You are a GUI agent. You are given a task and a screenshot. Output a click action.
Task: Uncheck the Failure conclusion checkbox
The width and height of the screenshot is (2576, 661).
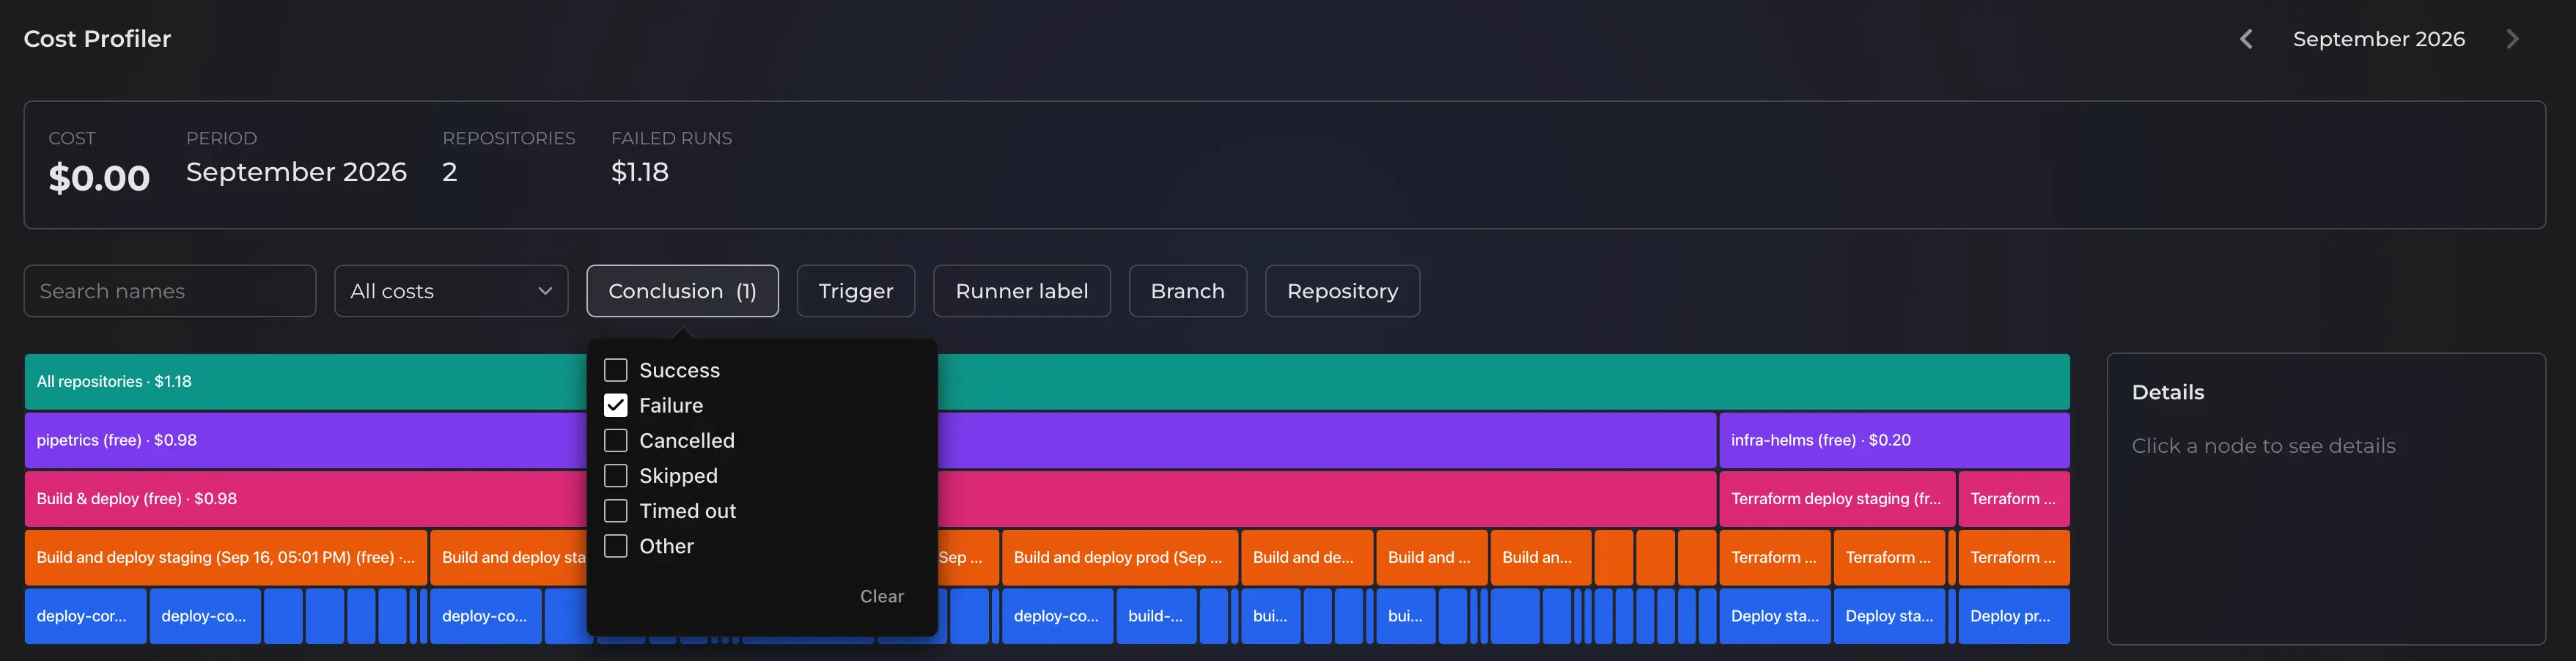coord(616,405)
